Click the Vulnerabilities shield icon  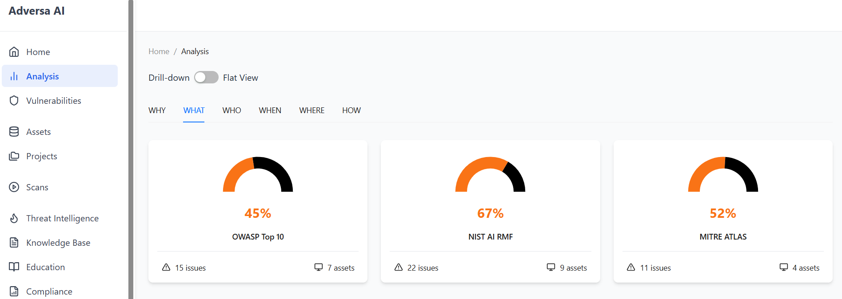[14, 101]
